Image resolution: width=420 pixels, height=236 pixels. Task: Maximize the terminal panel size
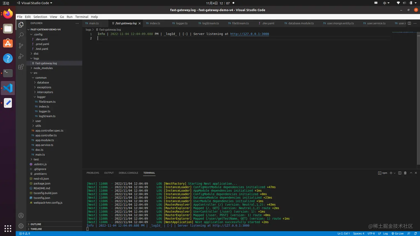(x=411, y=173)
